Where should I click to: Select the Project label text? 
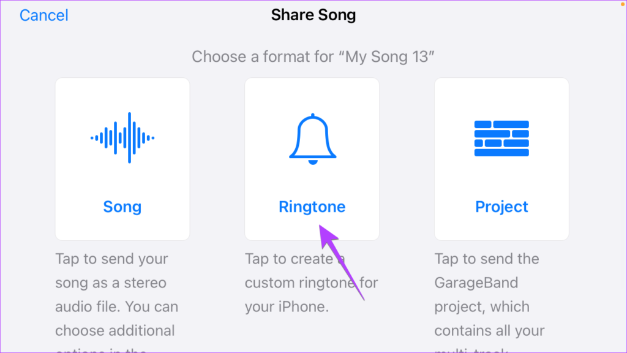(x=501, y=207)
